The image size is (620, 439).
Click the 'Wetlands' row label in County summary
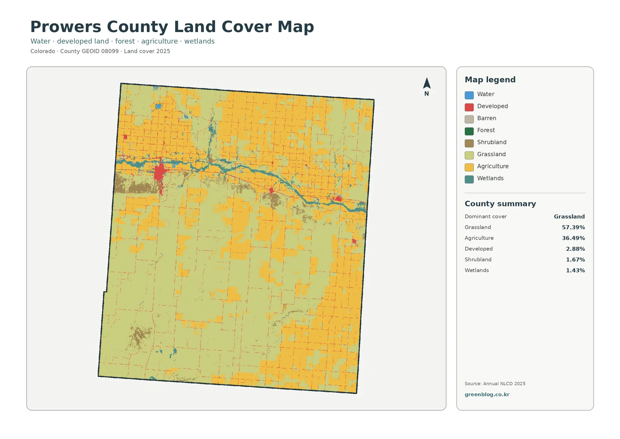click(x=477, y=270)
